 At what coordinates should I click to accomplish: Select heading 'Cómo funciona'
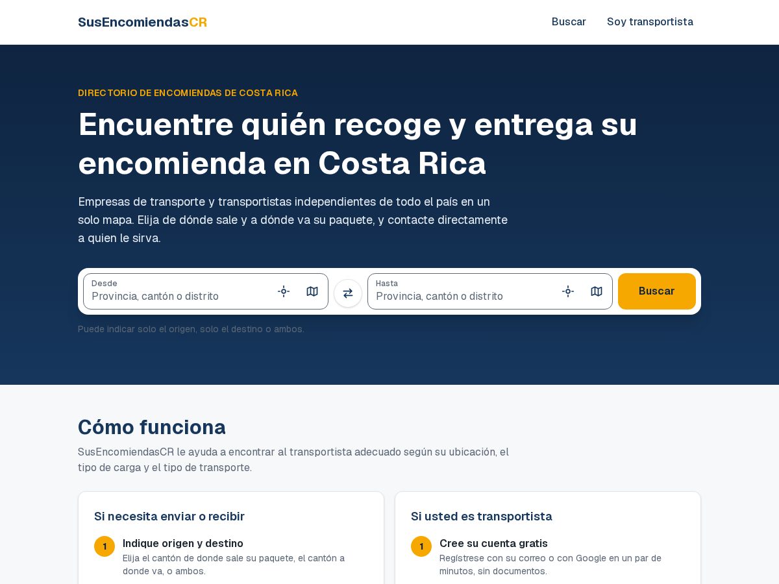pos(152,427)
